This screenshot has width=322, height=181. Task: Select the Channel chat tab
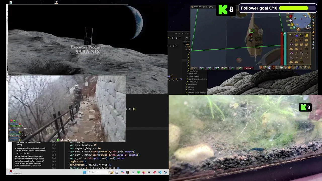click(x=225, y=68)
